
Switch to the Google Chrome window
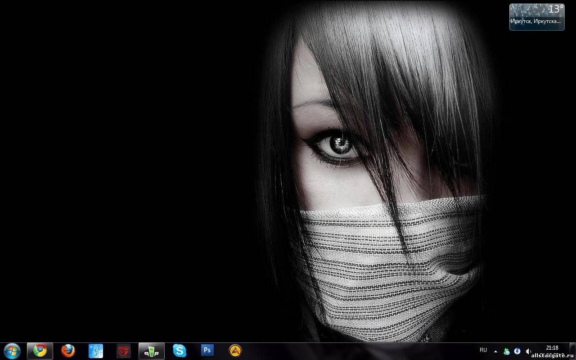[x=40, y=351]
